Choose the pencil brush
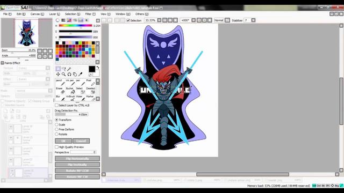 click(60, 83)
